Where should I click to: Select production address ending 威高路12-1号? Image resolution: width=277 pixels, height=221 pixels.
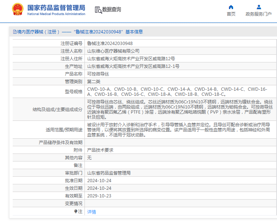coord(133,66)
